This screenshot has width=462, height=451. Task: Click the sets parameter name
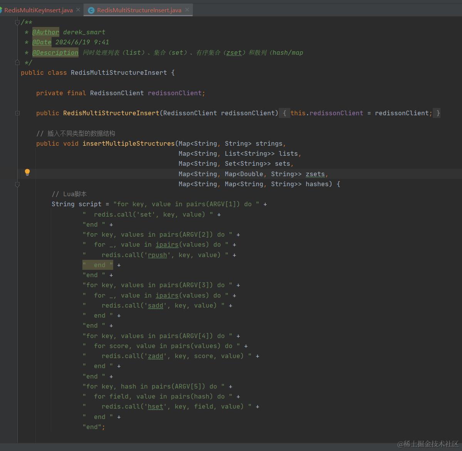283,163
